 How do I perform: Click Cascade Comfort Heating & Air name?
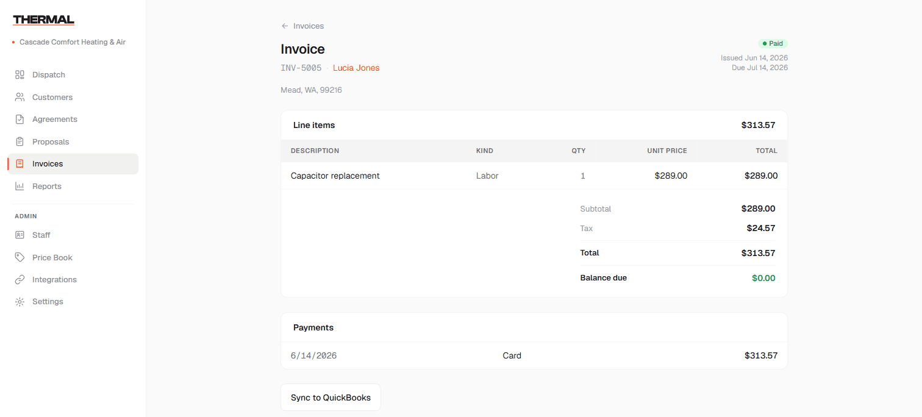(x=73, y=42)
